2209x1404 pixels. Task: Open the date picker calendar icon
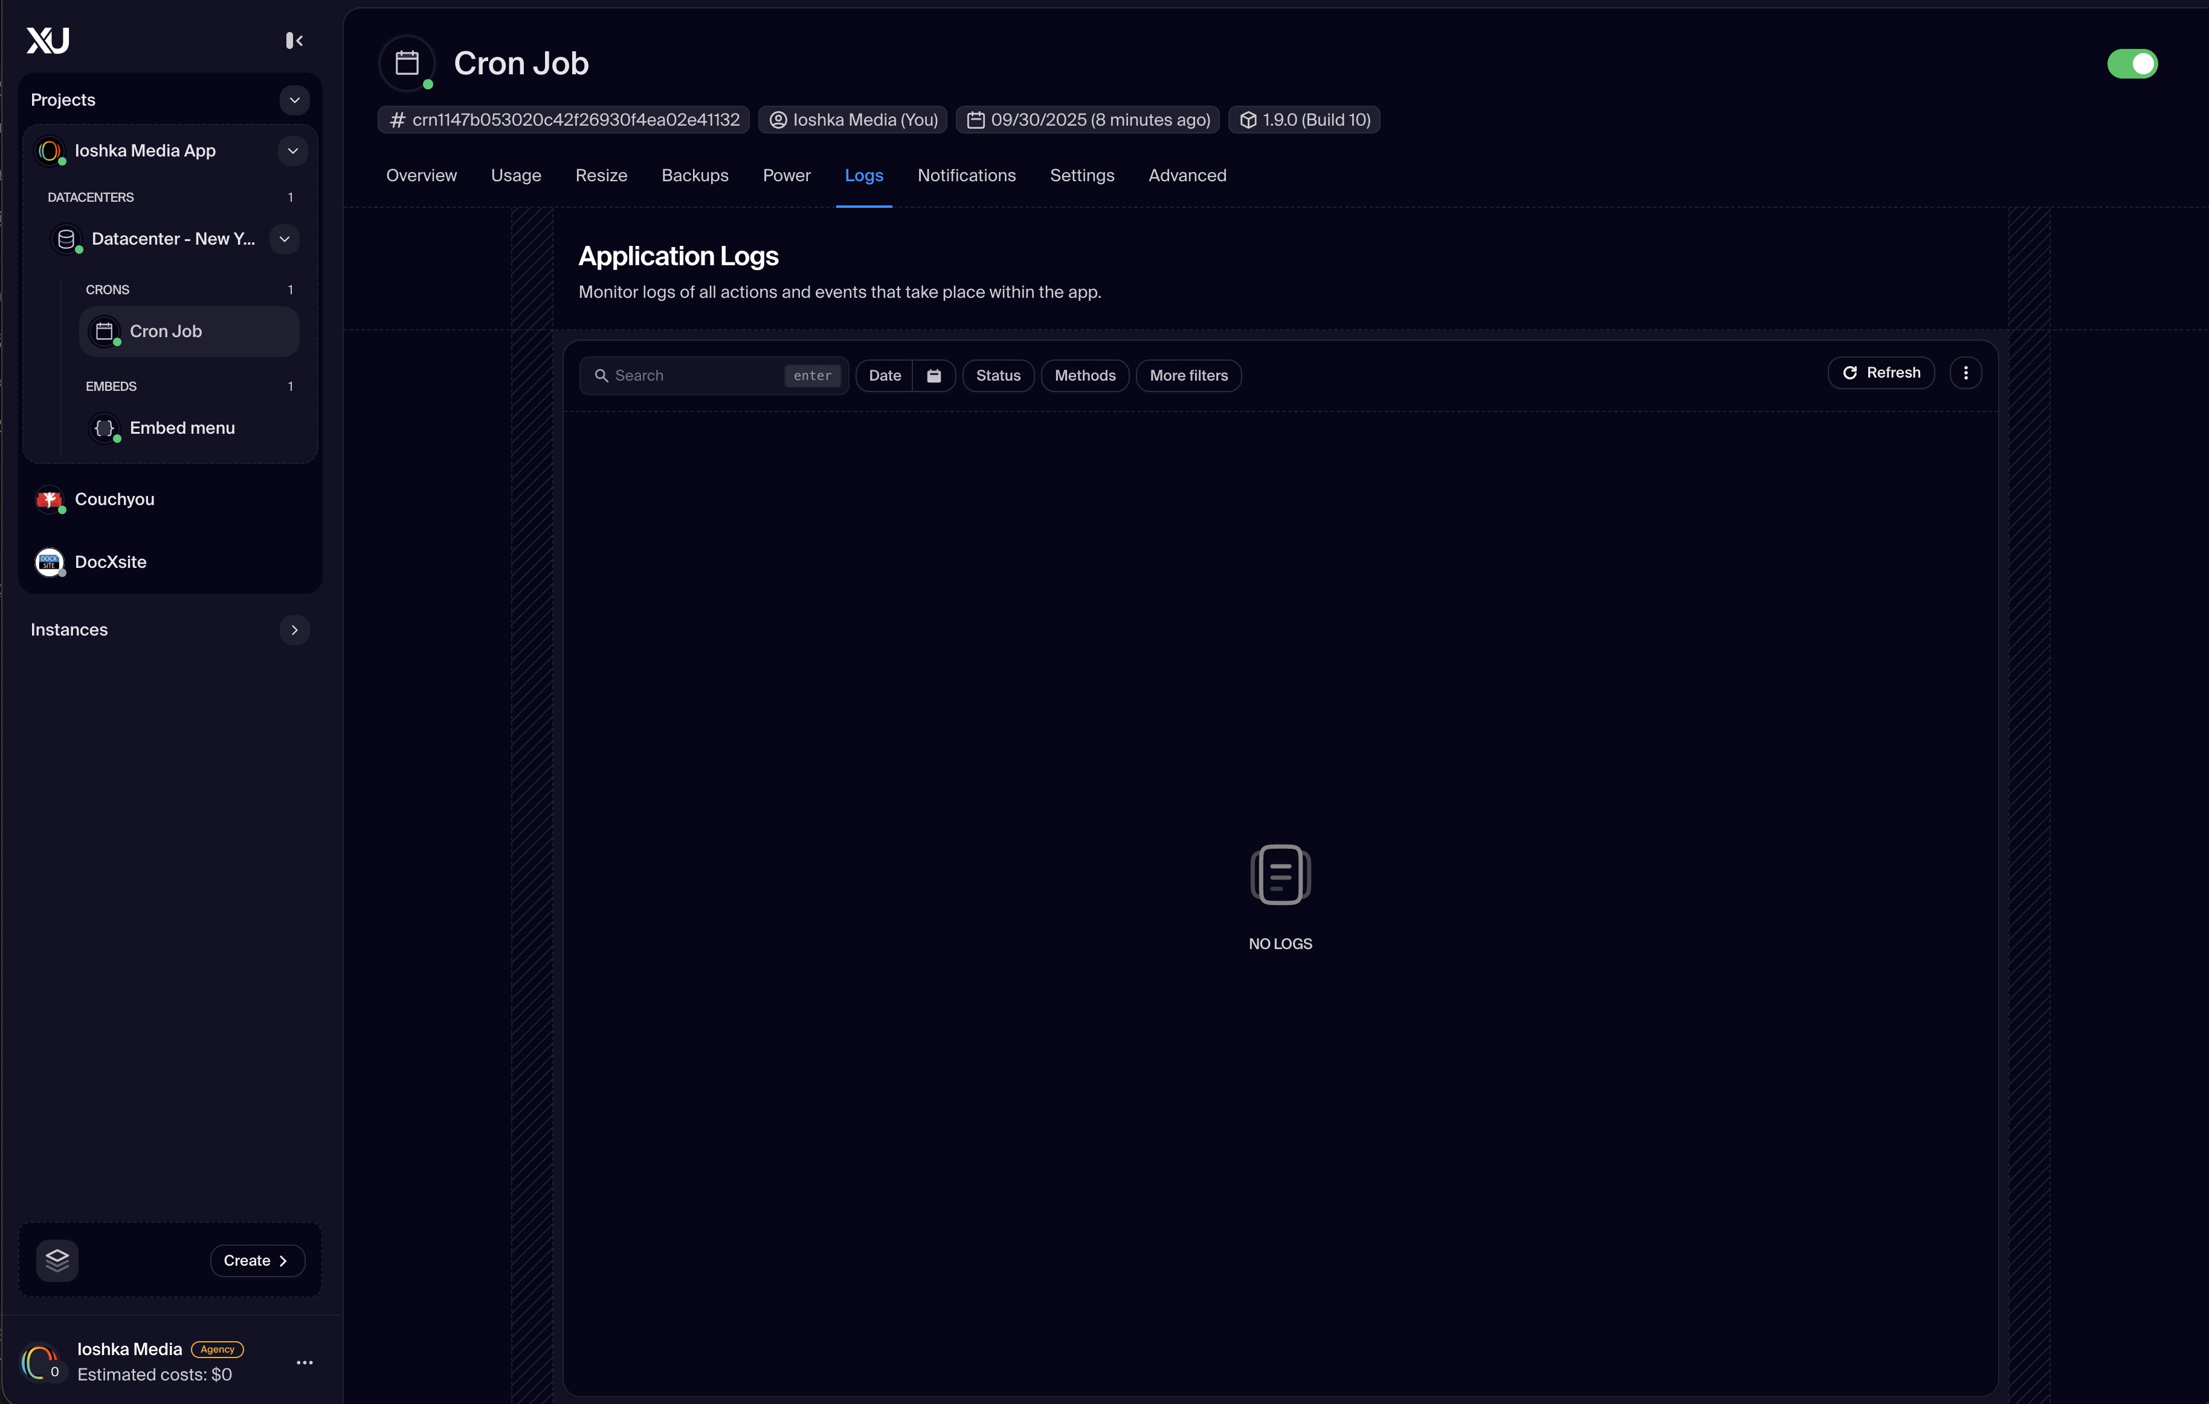coord(934,376)
